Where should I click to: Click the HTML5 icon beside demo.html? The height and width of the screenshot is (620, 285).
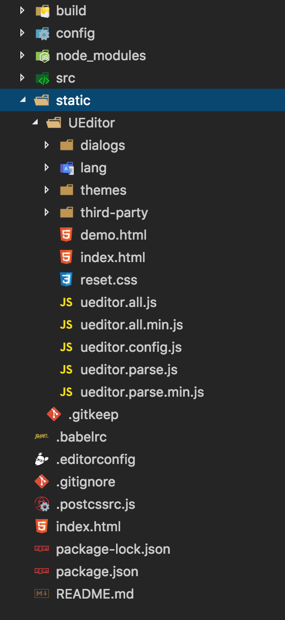(x=66, y=235)
